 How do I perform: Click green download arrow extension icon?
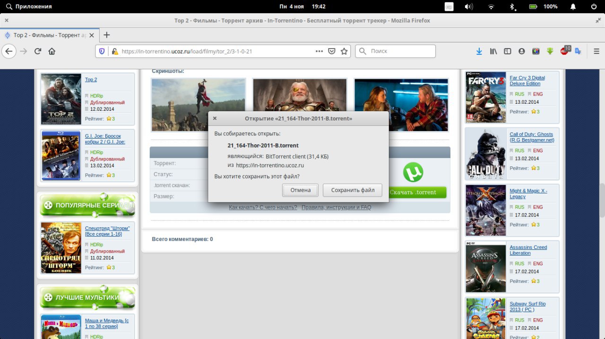[x=550, y=51]
